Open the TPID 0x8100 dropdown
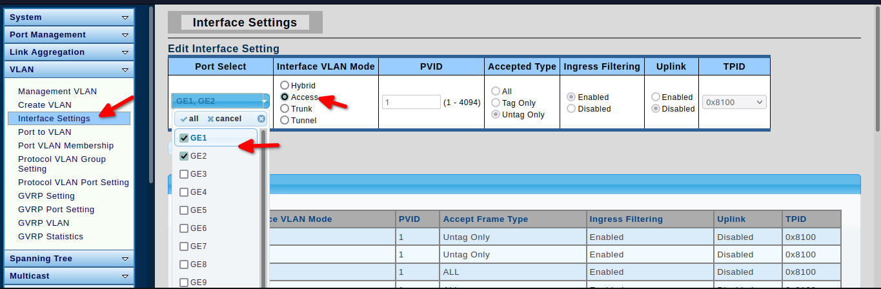This screenshot has height=289, width=881. [734, 102]
